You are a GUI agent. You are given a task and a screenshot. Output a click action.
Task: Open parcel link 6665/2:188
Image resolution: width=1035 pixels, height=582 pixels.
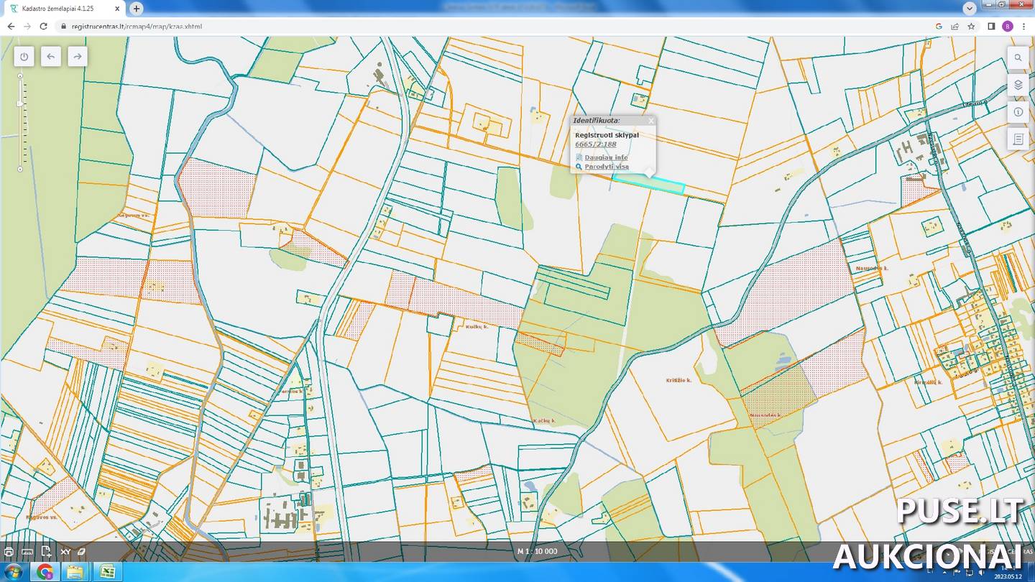pos(595,144)
